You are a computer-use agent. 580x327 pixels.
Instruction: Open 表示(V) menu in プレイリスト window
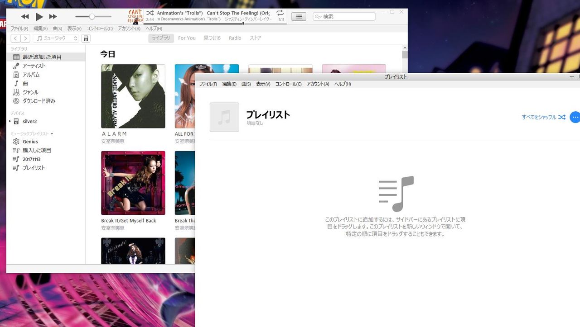point(263,84)
